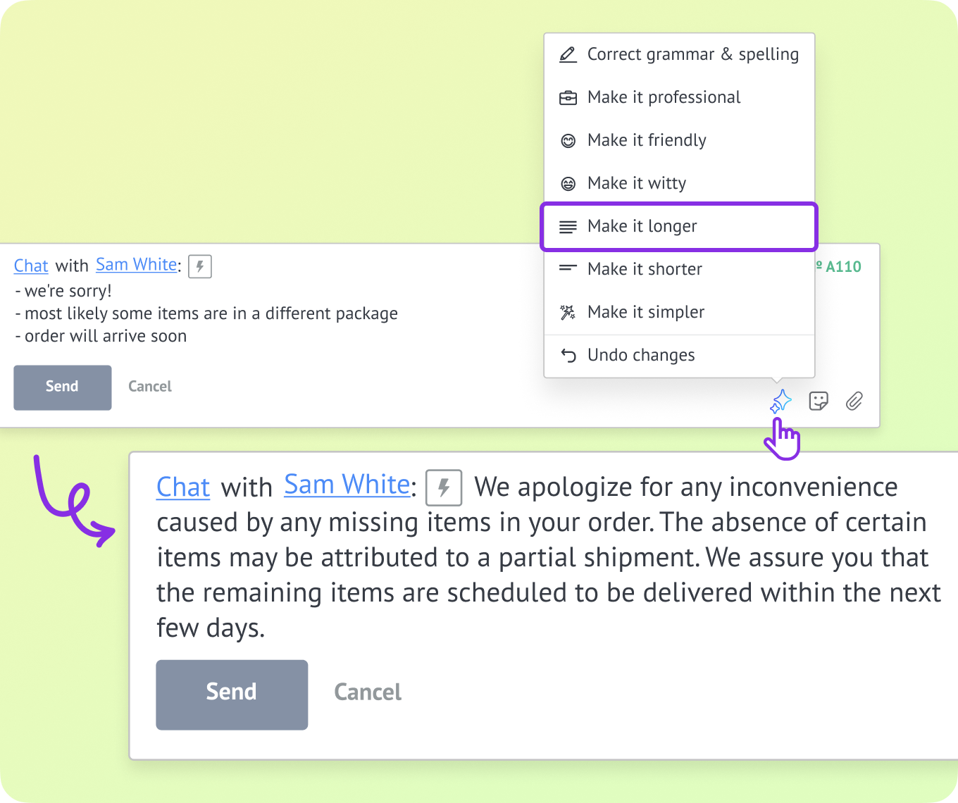Select Make it witty option

[679, 183]
